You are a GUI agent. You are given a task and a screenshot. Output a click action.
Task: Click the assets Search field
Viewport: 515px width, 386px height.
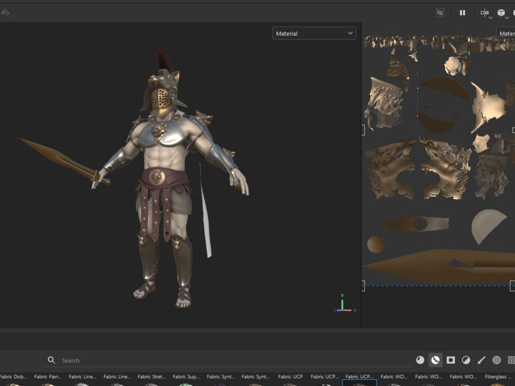click(x=230, y=360)
